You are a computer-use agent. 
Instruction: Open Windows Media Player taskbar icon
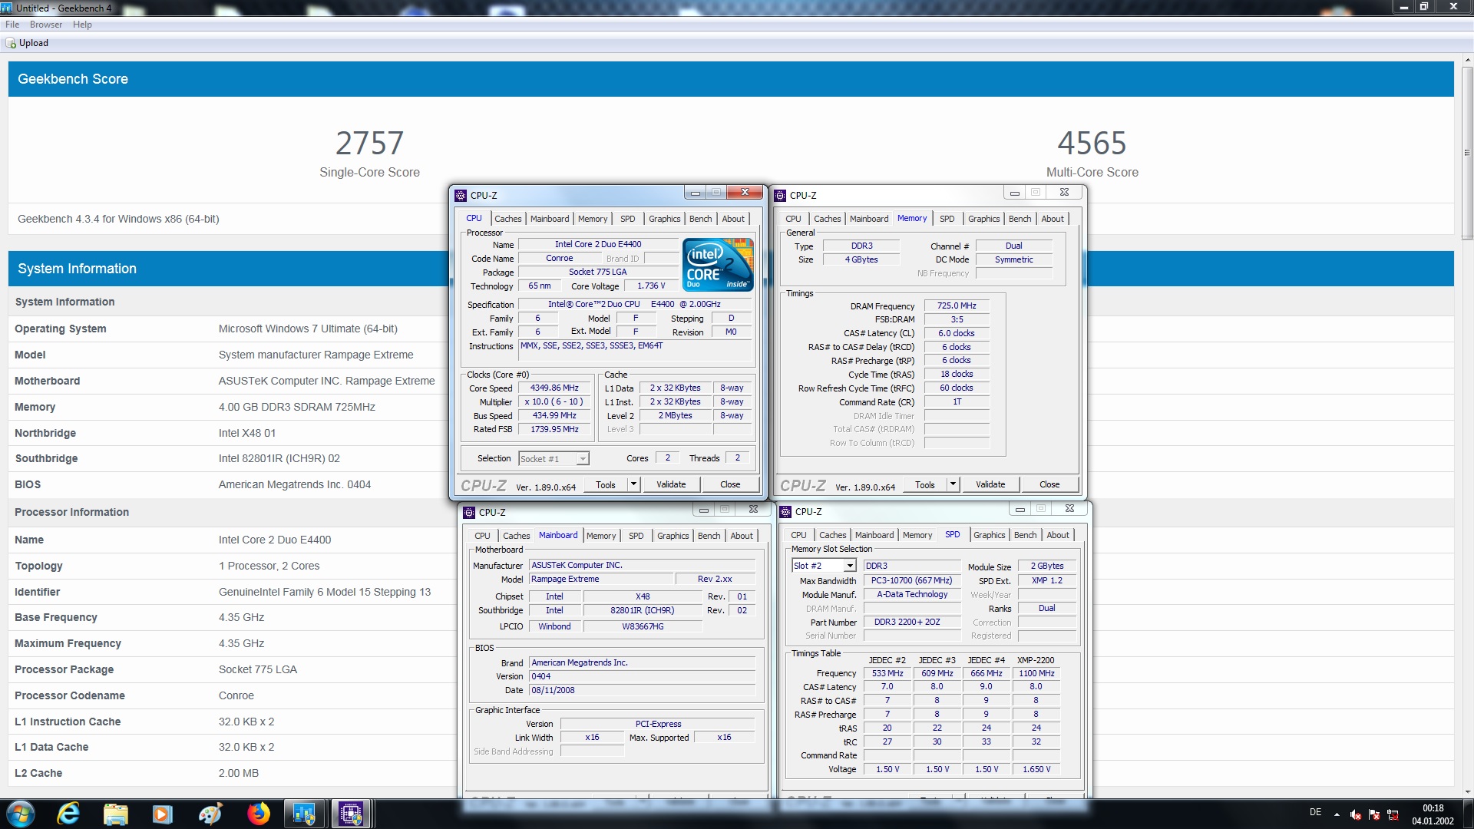pos(163,814)
